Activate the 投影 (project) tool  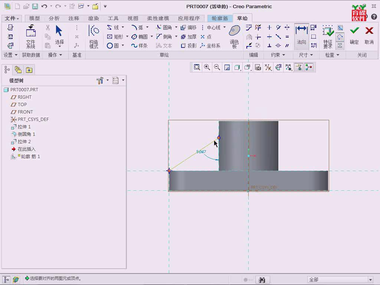click(189, 46)
